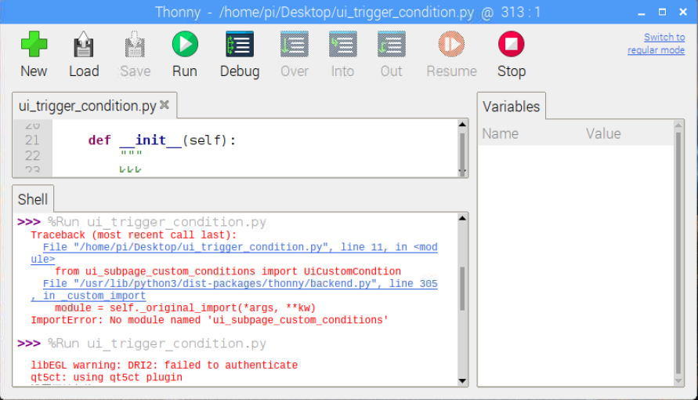
Task: Close the ui_trigger_condition.py tab
Action: (165, 104)
